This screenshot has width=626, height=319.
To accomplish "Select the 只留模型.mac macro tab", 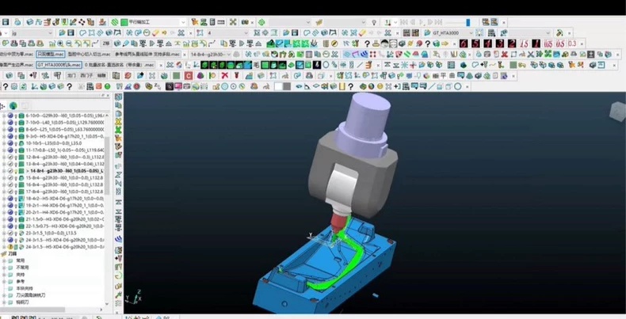I will point(50,55).
